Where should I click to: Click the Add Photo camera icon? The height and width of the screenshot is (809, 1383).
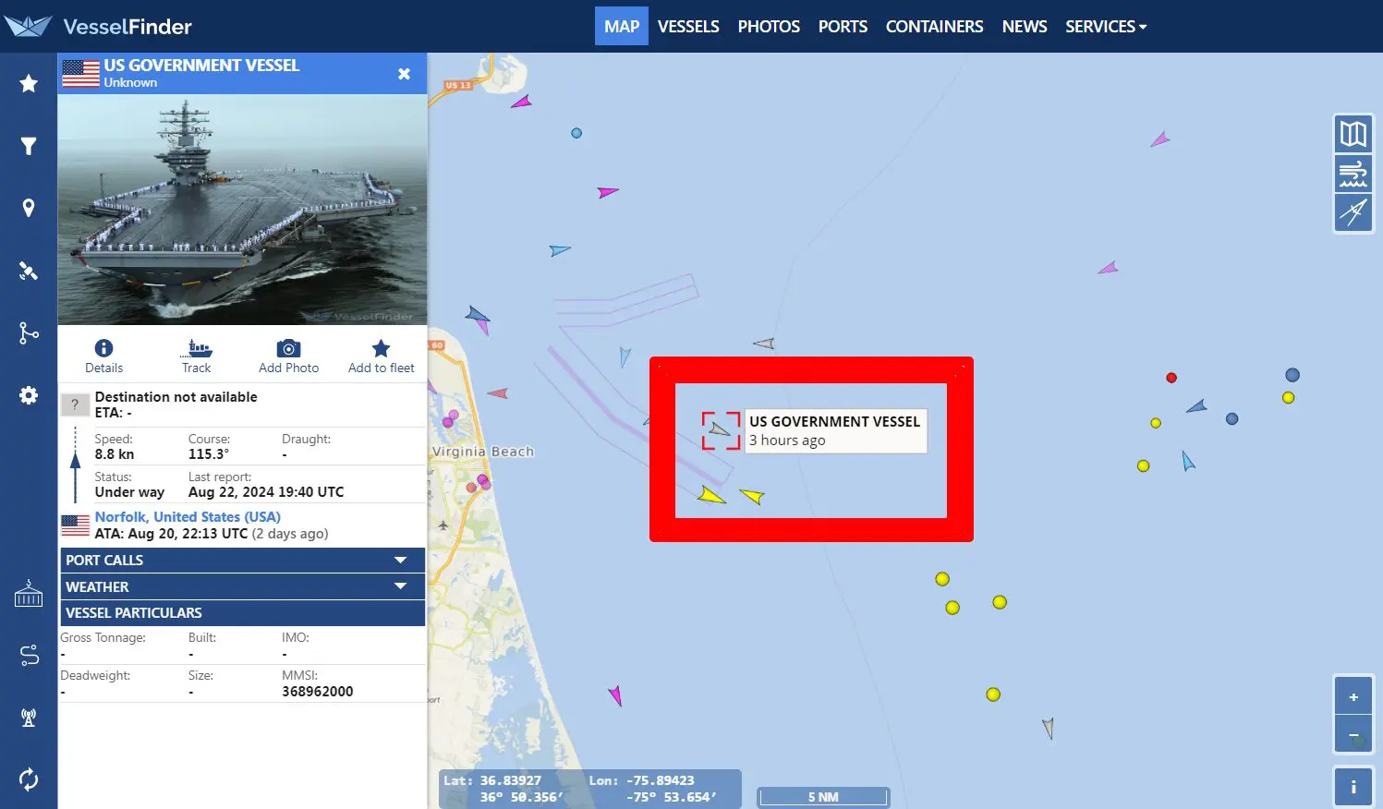(x=288, y=348)
